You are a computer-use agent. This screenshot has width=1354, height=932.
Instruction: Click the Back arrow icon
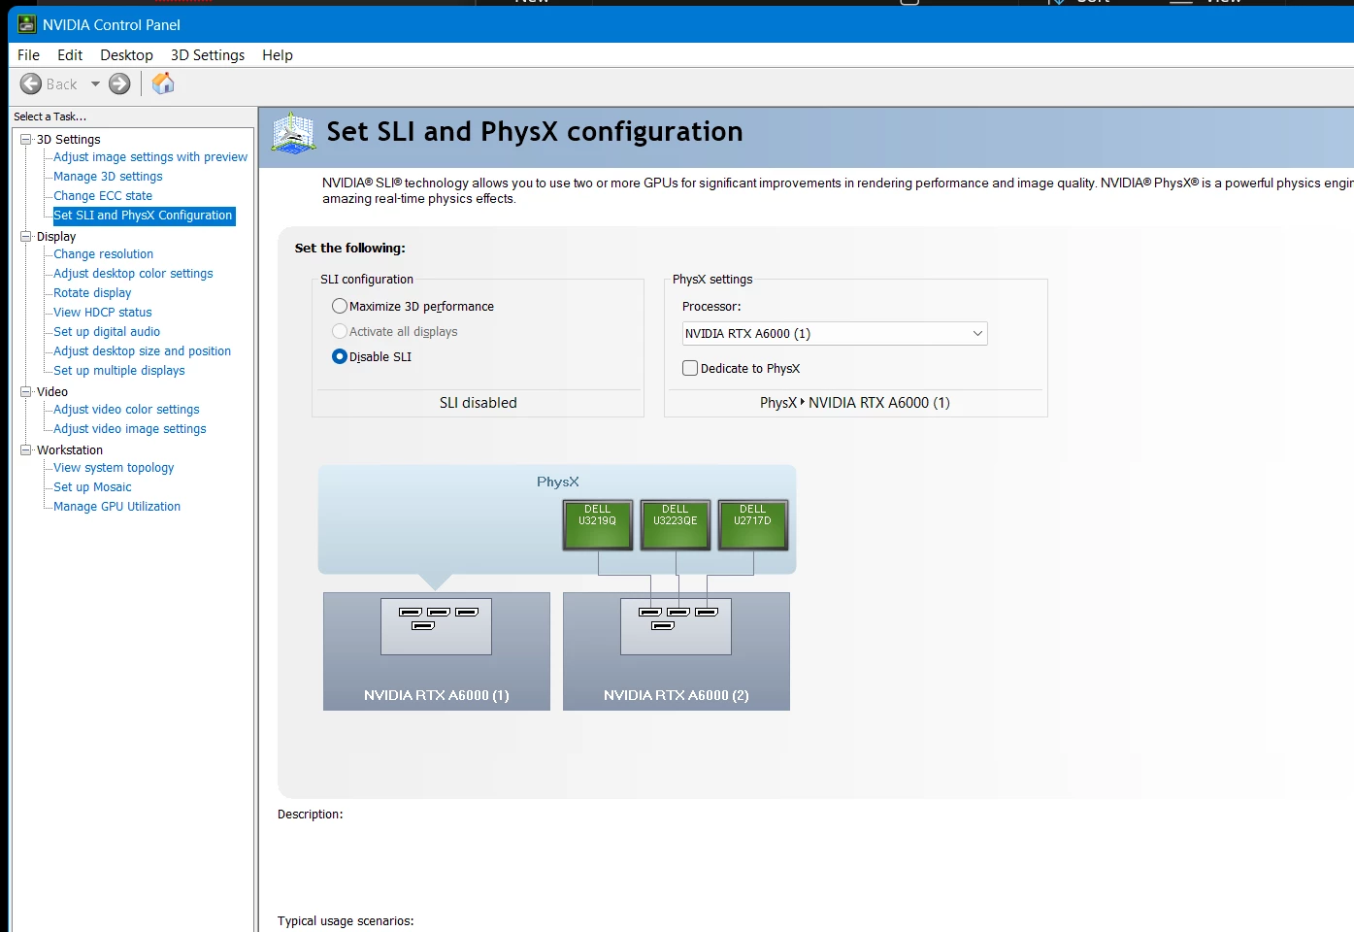point(31,84)
